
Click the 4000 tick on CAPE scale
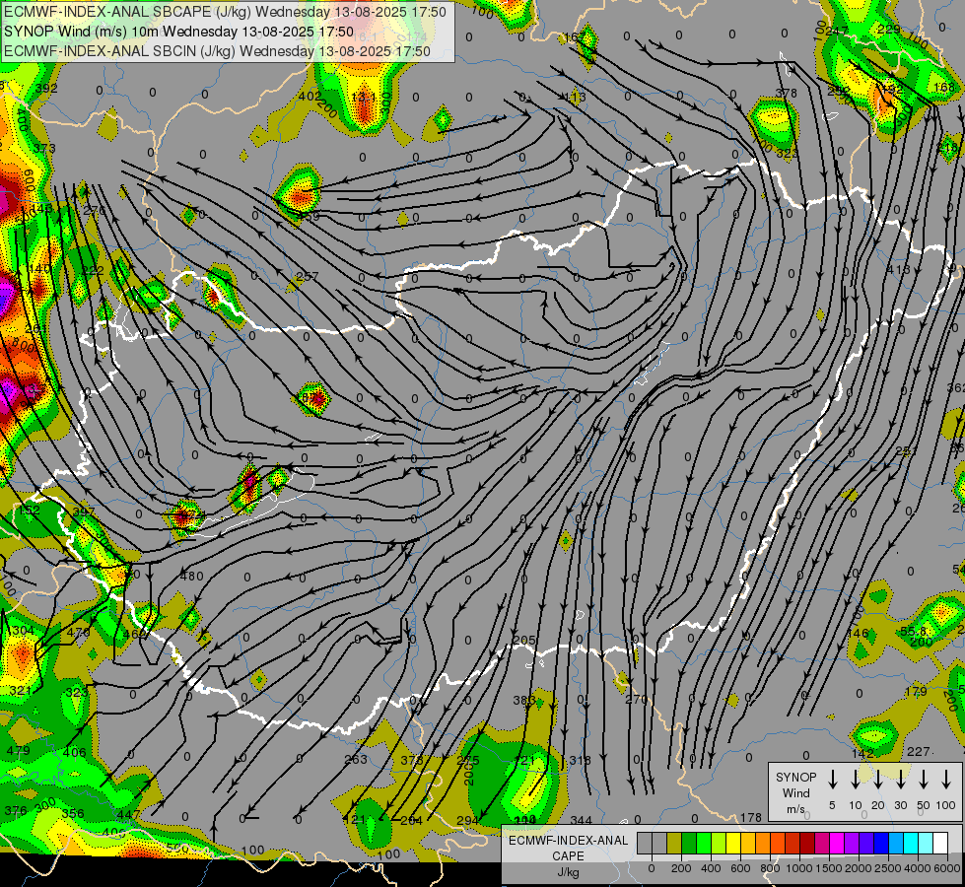(x=918, y=868)
